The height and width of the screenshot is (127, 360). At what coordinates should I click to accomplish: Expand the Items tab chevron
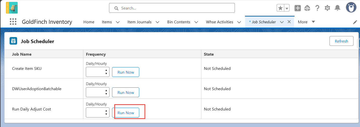[x=118, y=22]
